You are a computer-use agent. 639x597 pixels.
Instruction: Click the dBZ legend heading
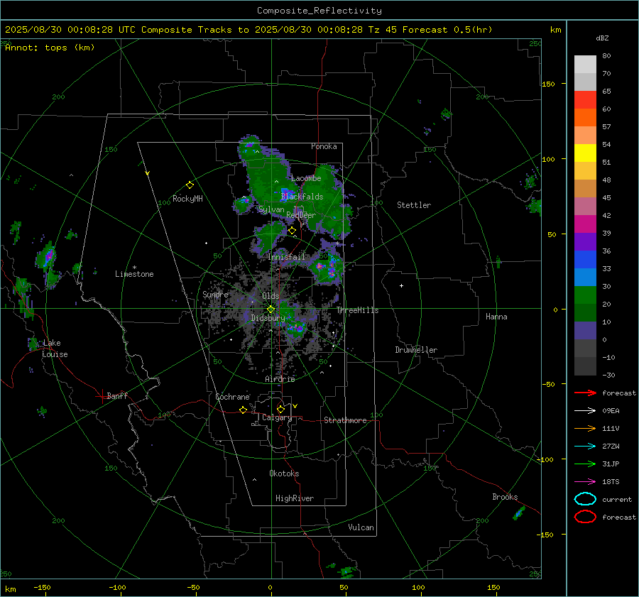[x=602, y=38]
